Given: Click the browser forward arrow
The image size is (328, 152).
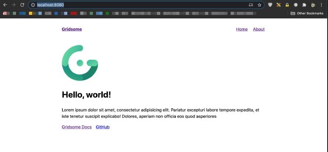Looking at the screenshot, I should click(14, 5).
